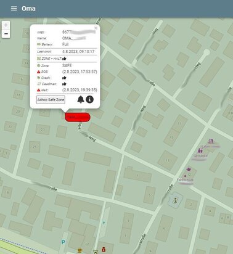Click the Getränke shop icon on map
233x254 pixels.
tap(200, 150)
